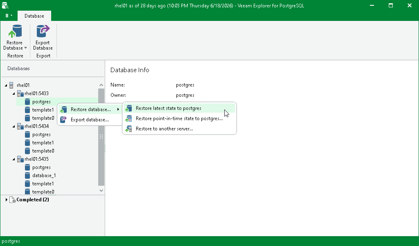Click template0 database icon under rhel01:5434

(27, 151)
